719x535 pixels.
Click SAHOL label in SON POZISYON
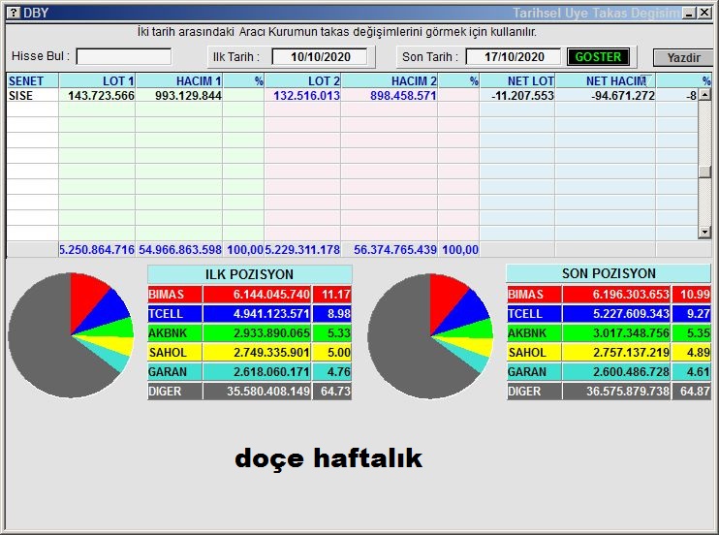[534, 353]
